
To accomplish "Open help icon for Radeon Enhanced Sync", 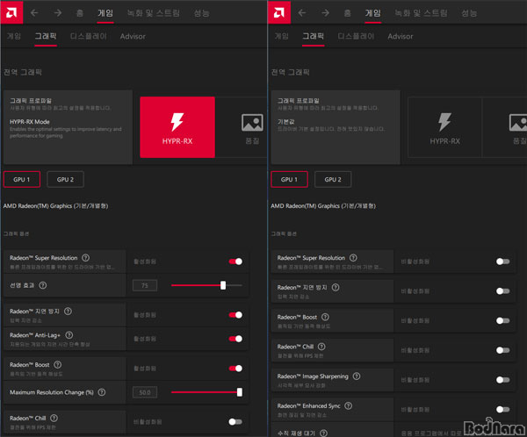I will pyautogui.click(x=349, y=405).
